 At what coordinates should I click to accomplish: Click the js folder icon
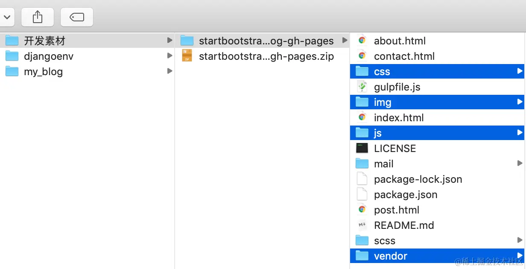(362, 133)
